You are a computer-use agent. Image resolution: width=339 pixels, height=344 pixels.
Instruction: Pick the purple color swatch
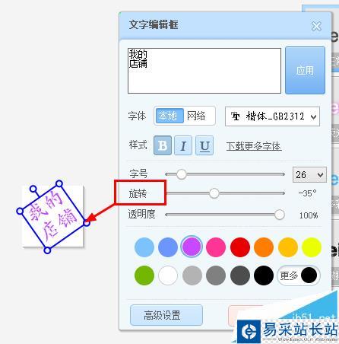point(192,247)
